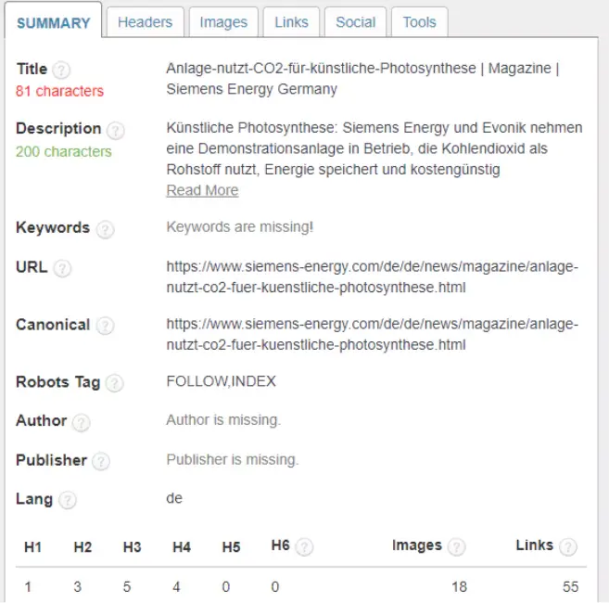Click help icon beside Publisher
The image size is (609, 603).
[101, 461]
